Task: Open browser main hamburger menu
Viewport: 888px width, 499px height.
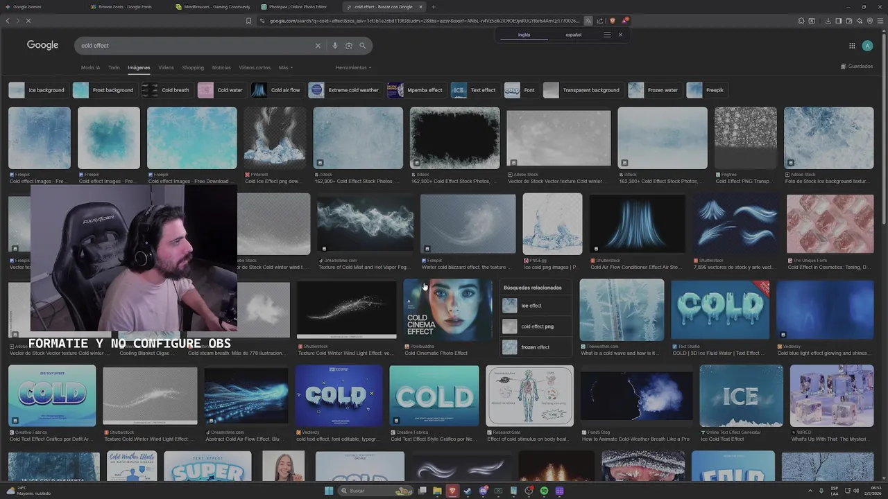Action: pos(880,21)
